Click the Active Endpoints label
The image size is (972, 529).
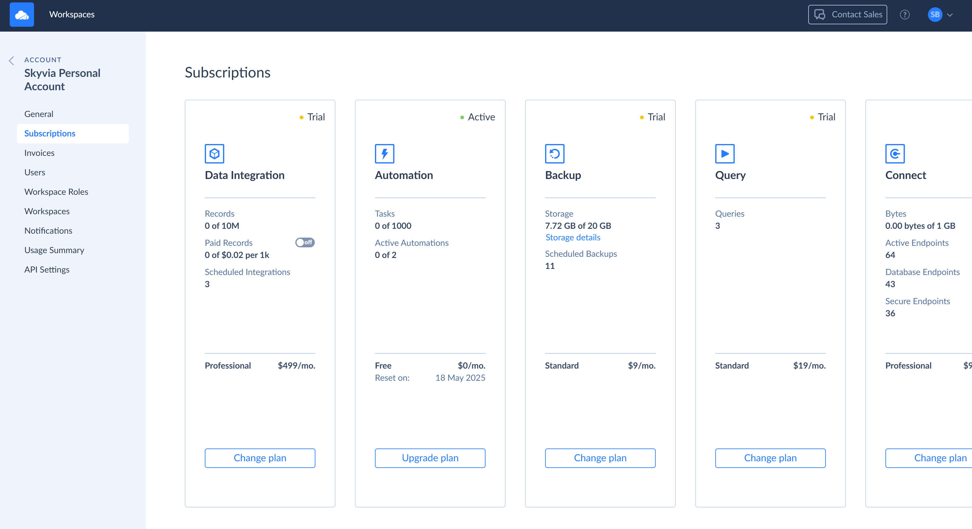coord(917,243)
